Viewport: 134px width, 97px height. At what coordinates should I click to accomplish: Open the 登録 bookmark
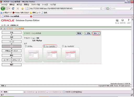44,13
